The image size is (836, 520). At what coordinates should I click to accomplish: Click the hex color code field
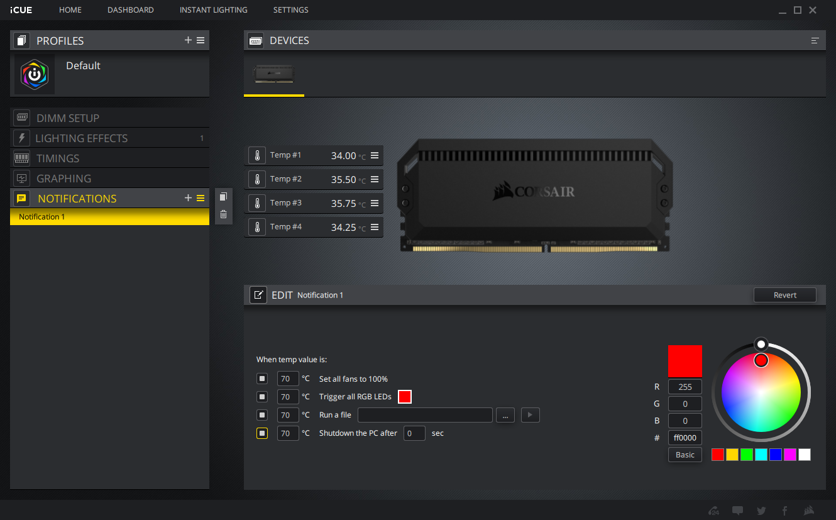[685, 438]
